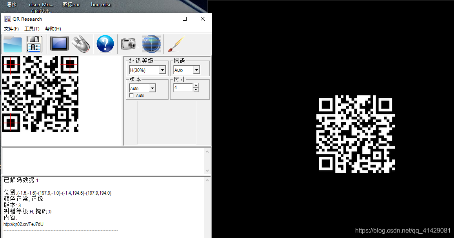Click the 已解码数据 1: heading text
This screenshot has width=454, height=238.
point(22,180)
